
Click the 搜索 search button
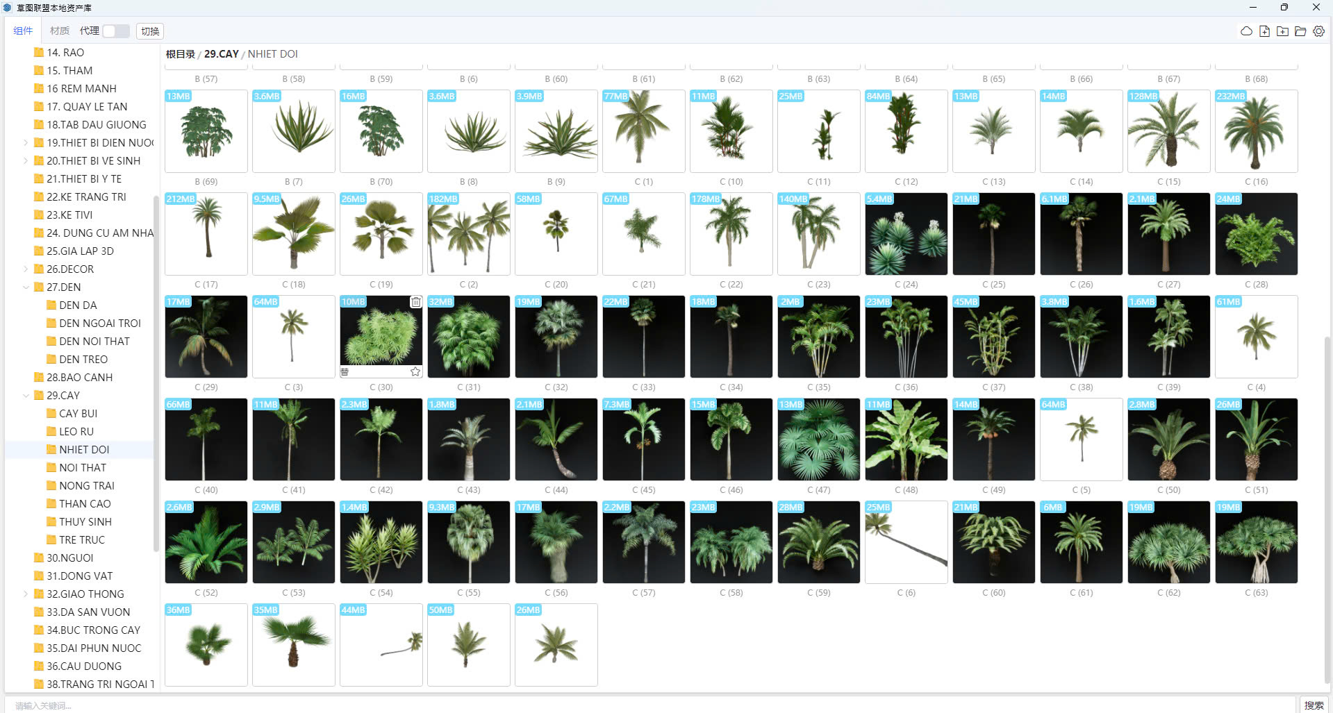tap(1314, 705)
